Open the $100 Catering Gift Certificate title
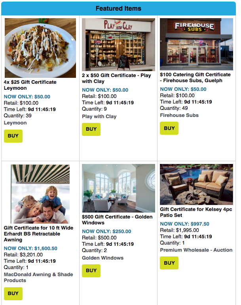The image size is (241, 305). tap(195, 77)
